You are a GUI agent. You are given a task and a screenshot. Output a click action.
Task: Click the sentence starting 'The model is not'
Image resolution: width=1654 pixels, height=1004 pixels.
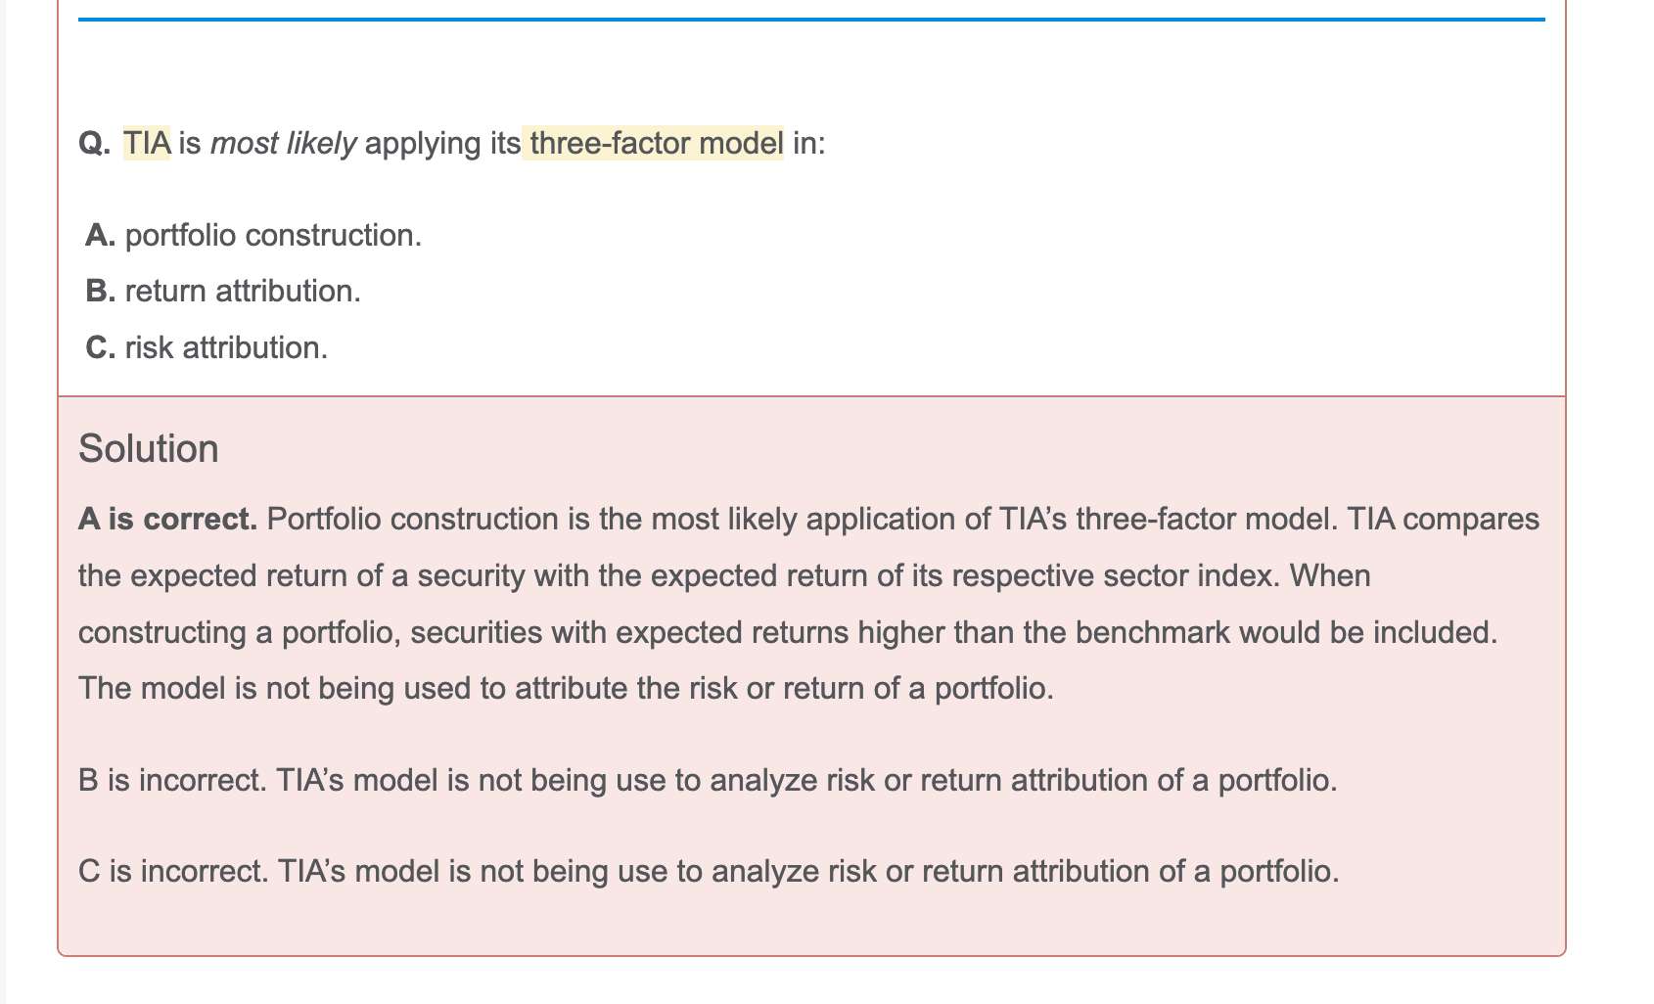[x=566, y=689]
